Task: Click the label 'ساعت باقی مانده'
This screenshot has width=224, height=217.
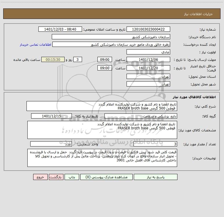Action: (x=27, y=60)
